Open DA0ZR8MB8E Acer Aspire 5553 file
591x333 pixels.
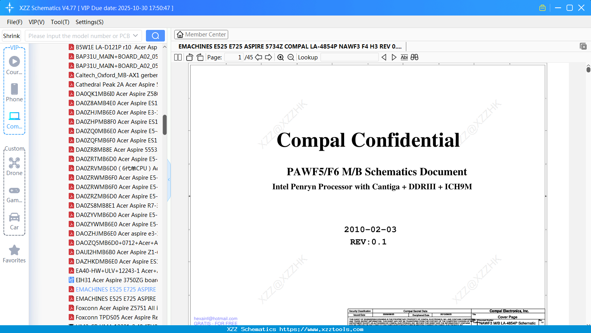113,150
